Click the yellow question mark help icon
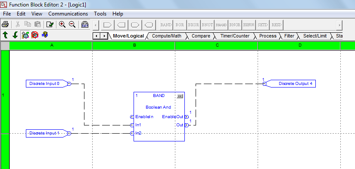 (x=45, y=34)
